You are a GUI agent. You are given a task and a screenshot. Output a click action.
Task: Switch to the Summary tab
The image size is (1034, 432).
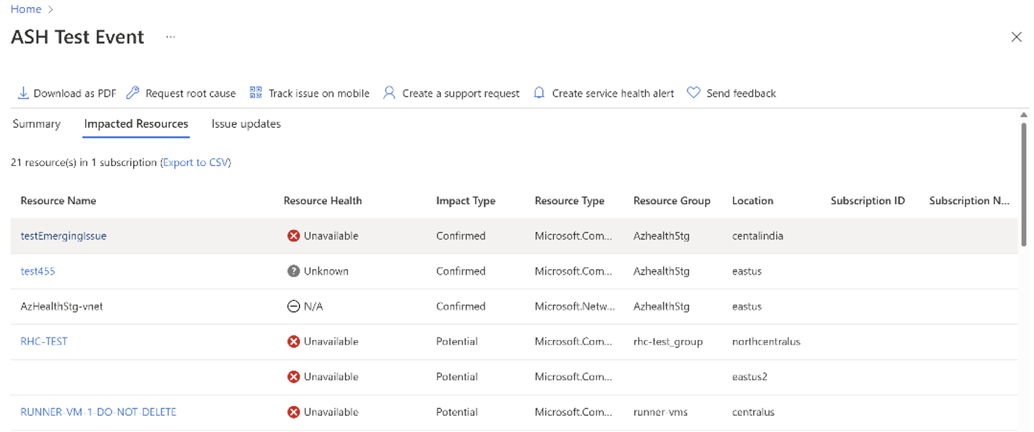click(36, 124)
